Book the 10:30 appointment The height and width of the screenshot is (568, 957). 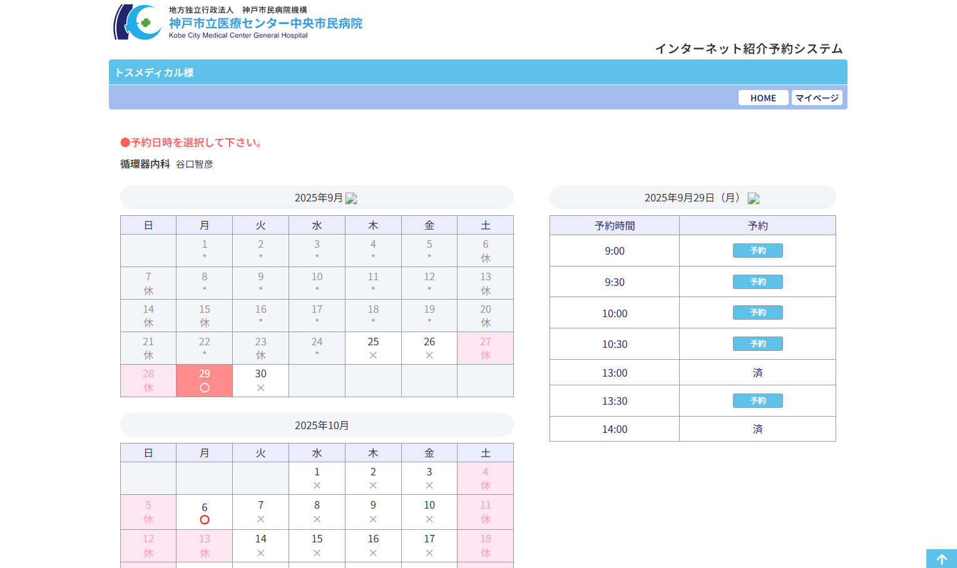click(757, 344)
